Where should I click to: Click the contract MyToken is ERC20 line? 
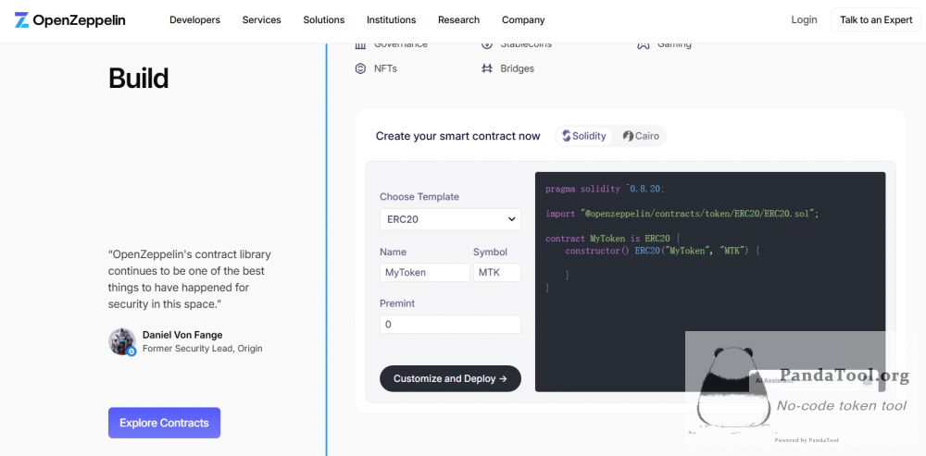pos(613,239)
